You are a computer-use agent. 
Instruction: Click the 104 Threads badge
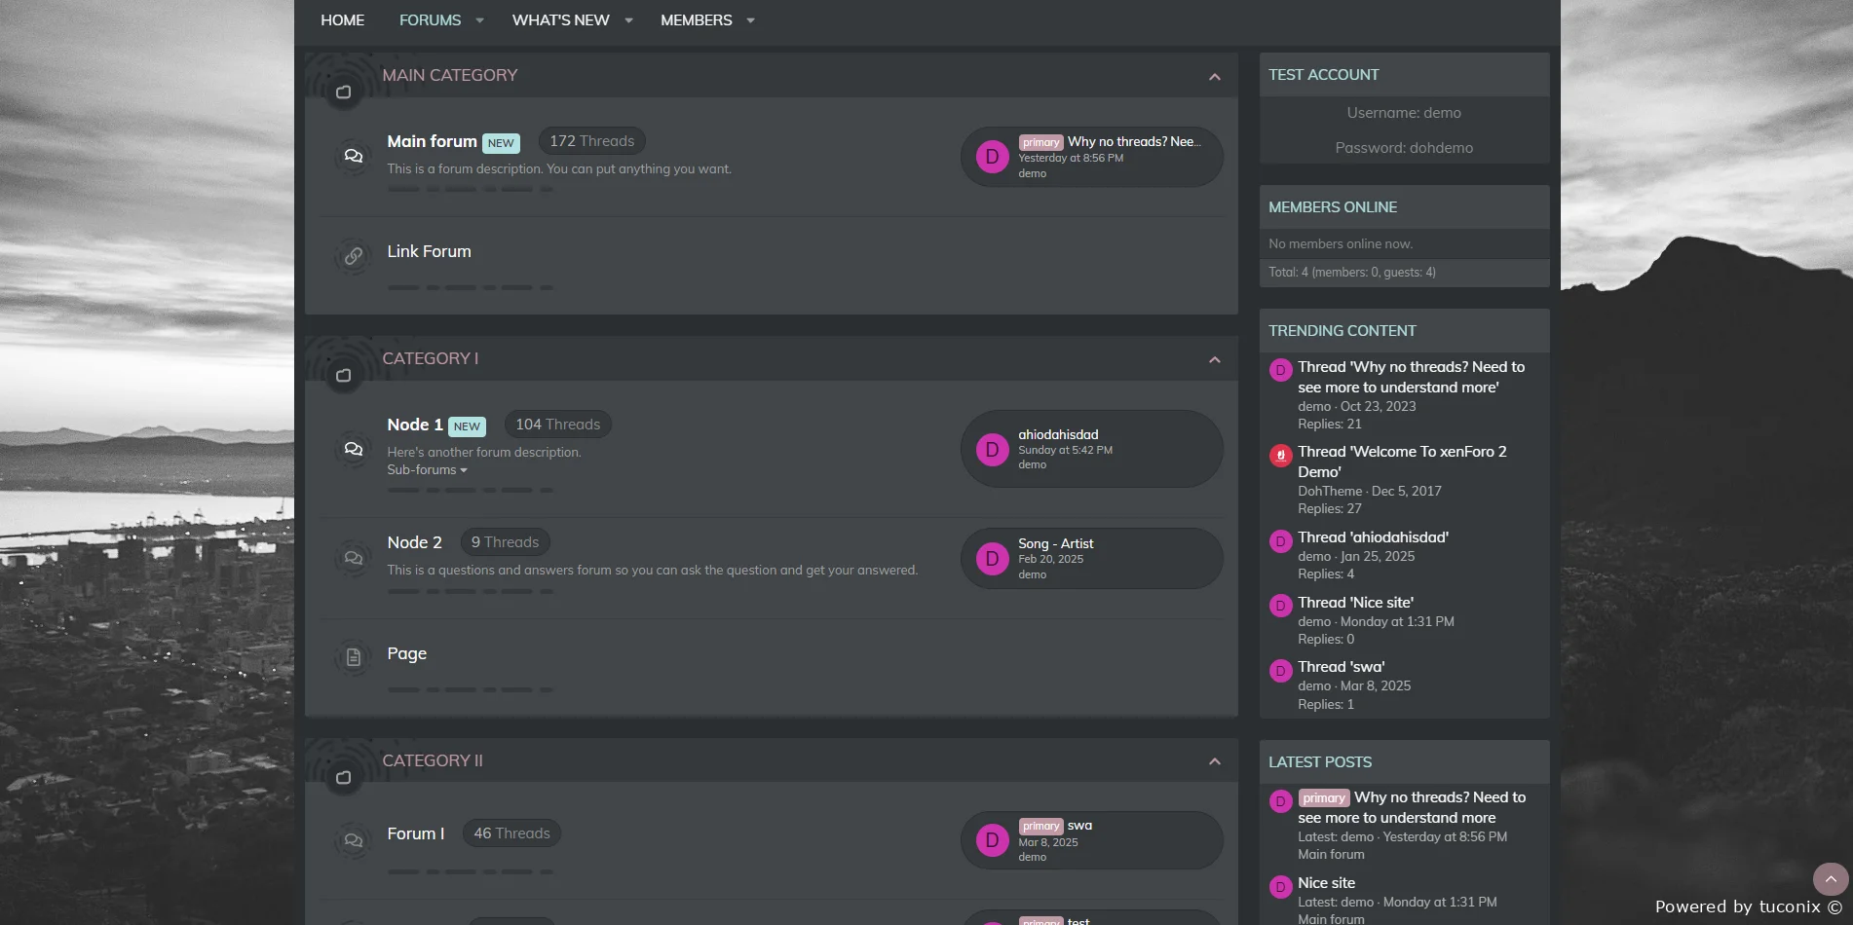(557, 425)
